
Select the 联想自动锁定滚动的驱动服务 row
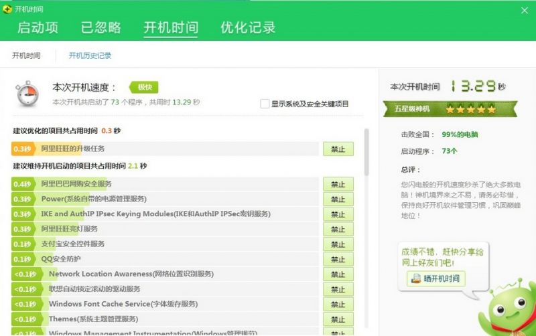tap(165, 289)
